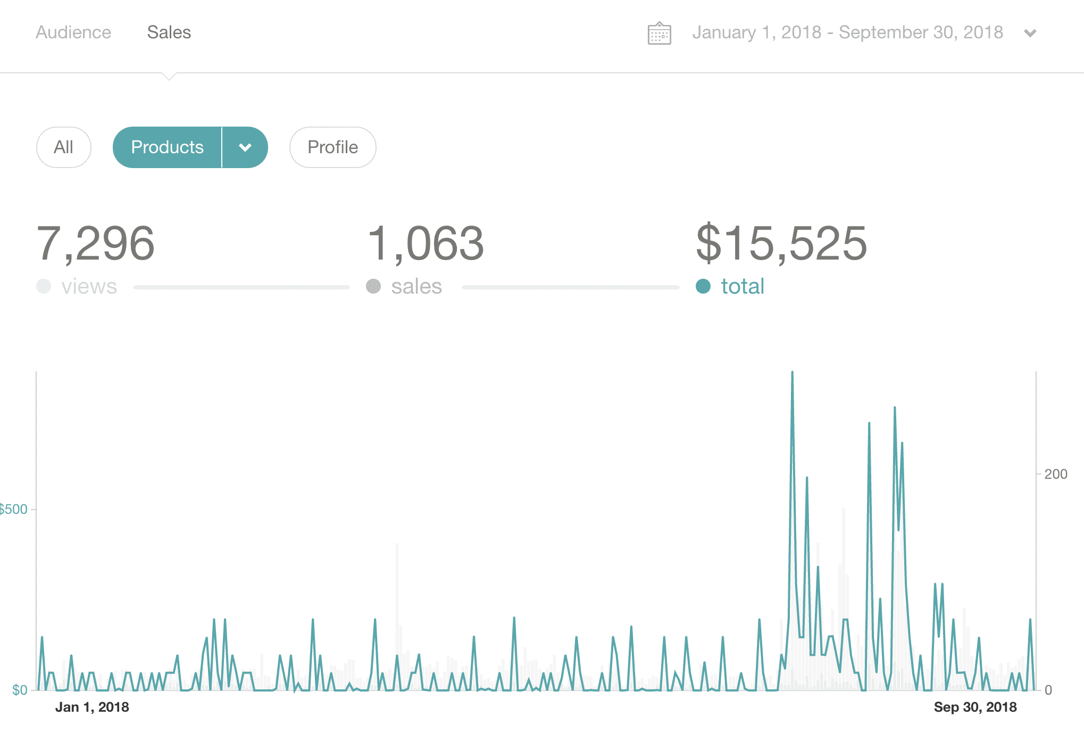Select the All filter button
This screenshot has width=1084, height=733.
pyautogui.click(x=64, y=147)
